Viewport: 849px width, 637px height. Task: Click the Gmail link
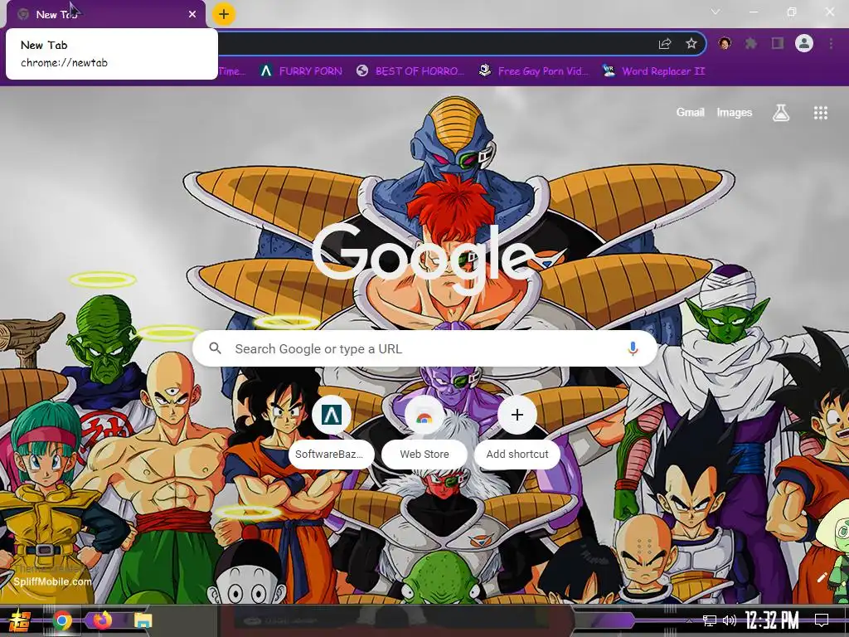point(690,112)
